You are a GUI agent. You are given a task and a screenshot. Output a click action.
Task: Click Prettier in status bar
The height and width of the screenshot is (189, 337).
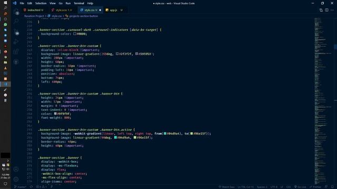(x=315, y=187)
